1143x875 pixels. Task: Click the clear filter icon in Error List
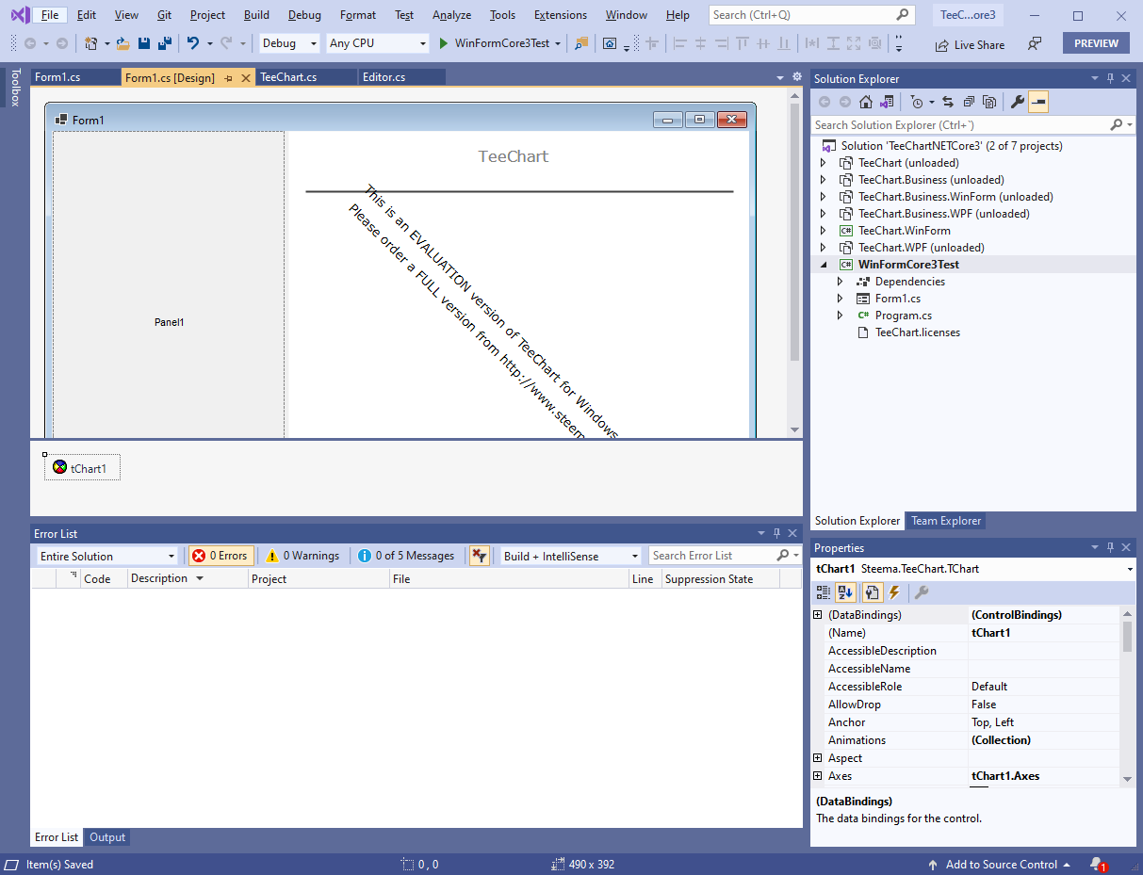[480, 556]
